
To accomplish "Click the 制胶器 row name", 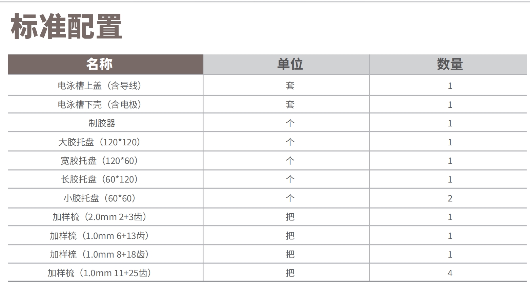I will [x=102, y=123].
